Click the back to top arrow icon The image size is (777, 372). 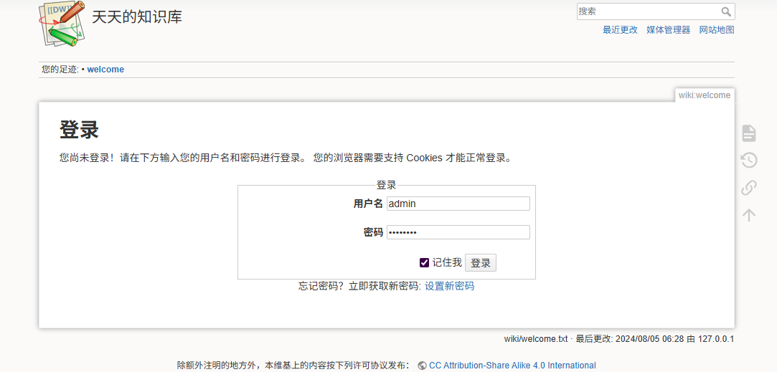click(x=749, y=215)
